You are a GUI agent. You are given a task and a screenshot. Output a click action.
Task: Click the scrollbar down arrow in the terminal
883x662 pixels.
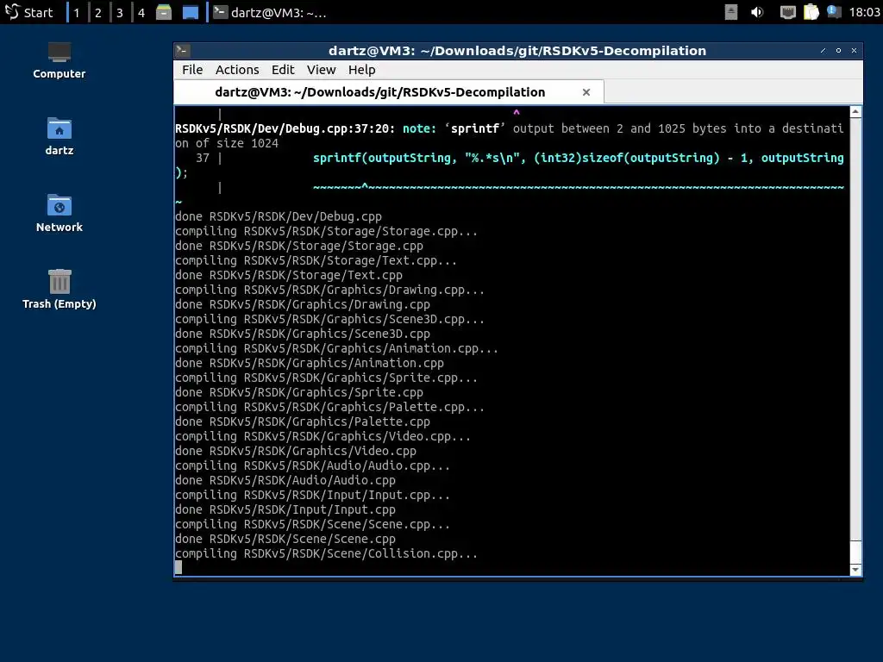coord(855,570)
